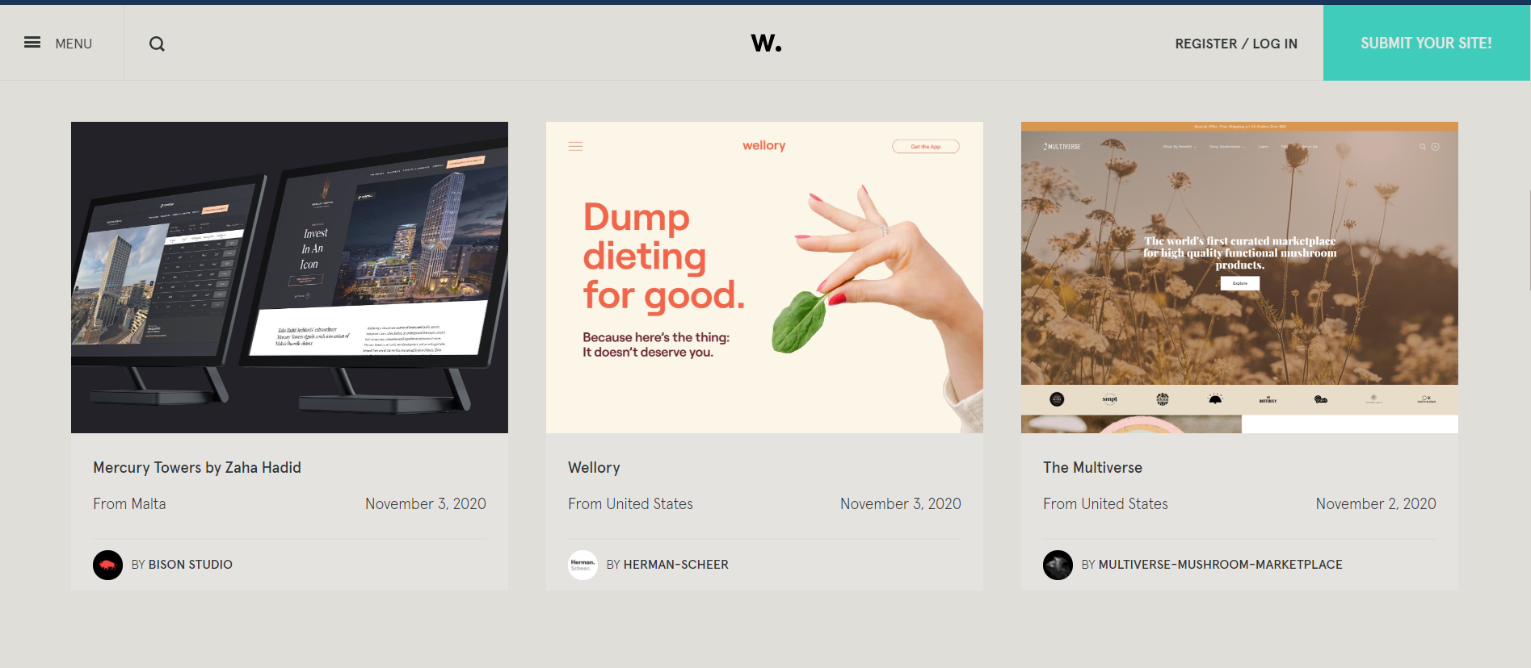Click the MENU label
Screen dimensions: 1531x668
coord(74,44)
